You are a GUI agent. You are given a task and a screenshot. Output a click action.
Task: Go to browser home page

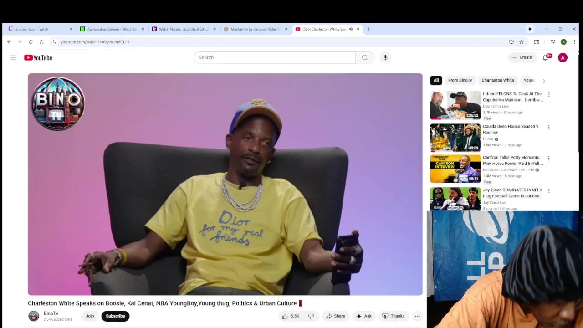[x=41, y=42]
